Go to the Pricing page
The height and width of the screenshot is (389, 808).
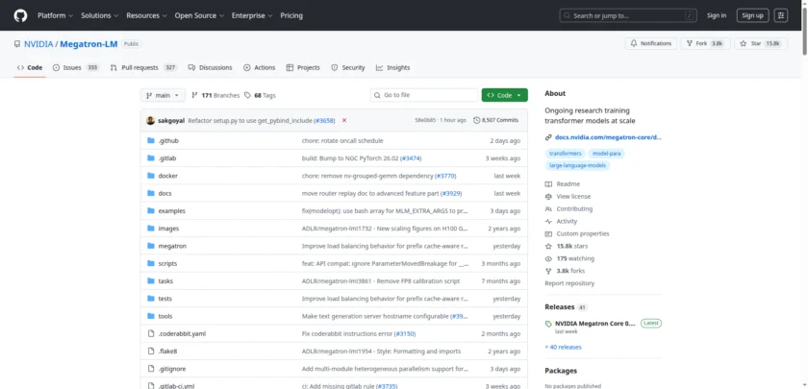[x=291, y=15]
